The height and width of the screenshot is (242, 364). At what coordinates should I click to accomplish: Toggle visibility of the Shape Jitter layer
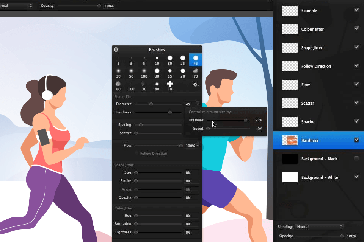pyautogui.click(x=356, y=47)
